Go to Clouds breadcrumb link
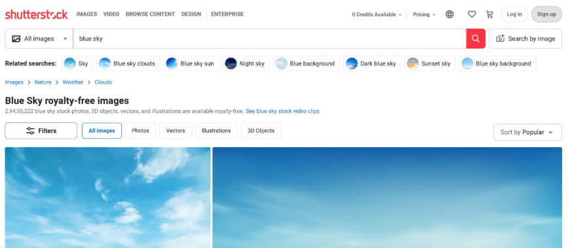The image size is (570, 248). click(104, 82)
